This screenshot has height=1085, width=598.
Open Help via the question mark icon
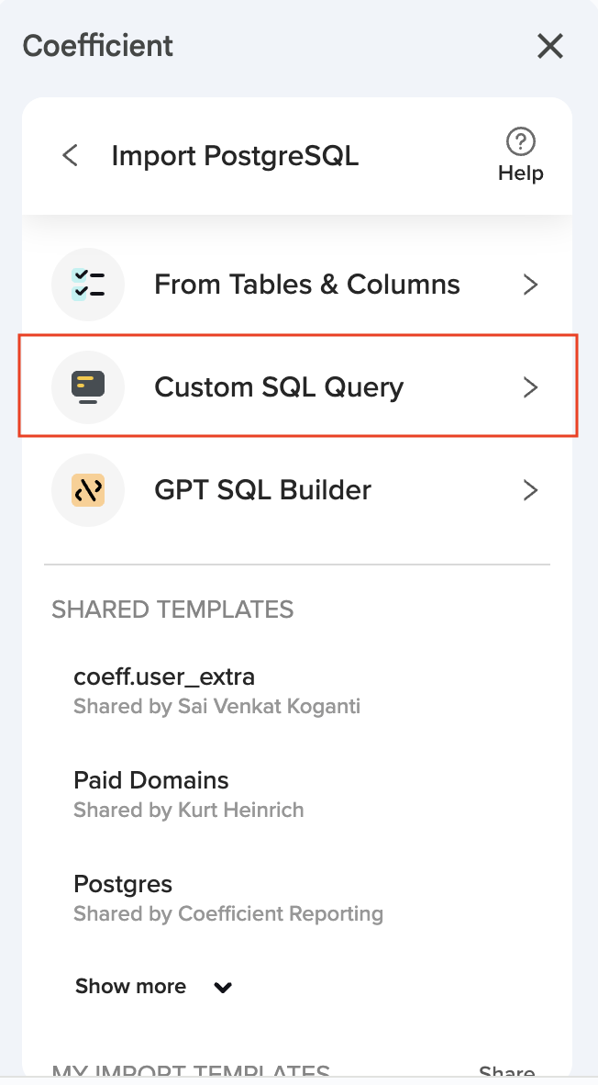(x=520, y=142)
